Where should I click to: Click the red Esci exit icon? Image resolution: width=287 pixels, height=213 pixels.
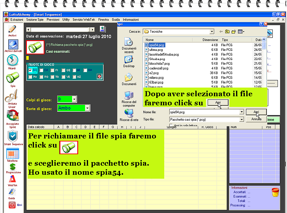click(x=12, y=205)
